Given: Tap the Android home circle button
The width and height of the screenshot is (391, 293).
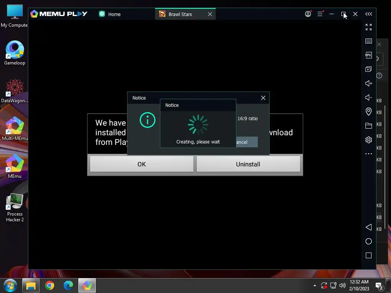Looking at the screenshot, I should 368,241.
